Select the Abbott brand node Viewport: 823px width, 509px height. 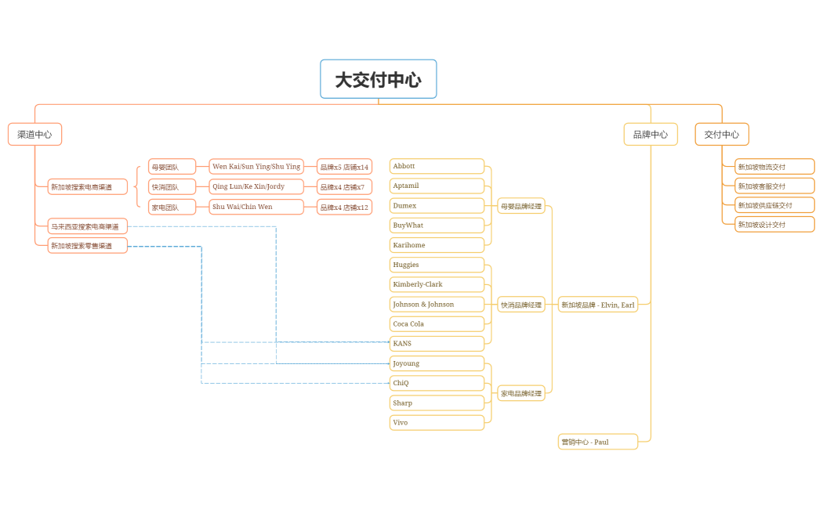coord(437,166)
